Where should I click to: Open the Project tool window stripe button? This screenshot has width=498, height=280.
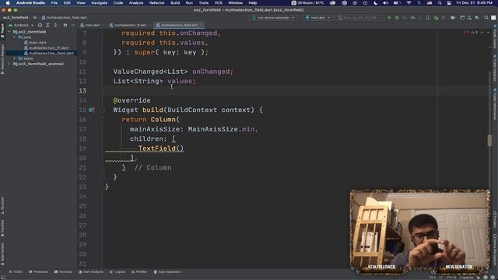point(2,30)
